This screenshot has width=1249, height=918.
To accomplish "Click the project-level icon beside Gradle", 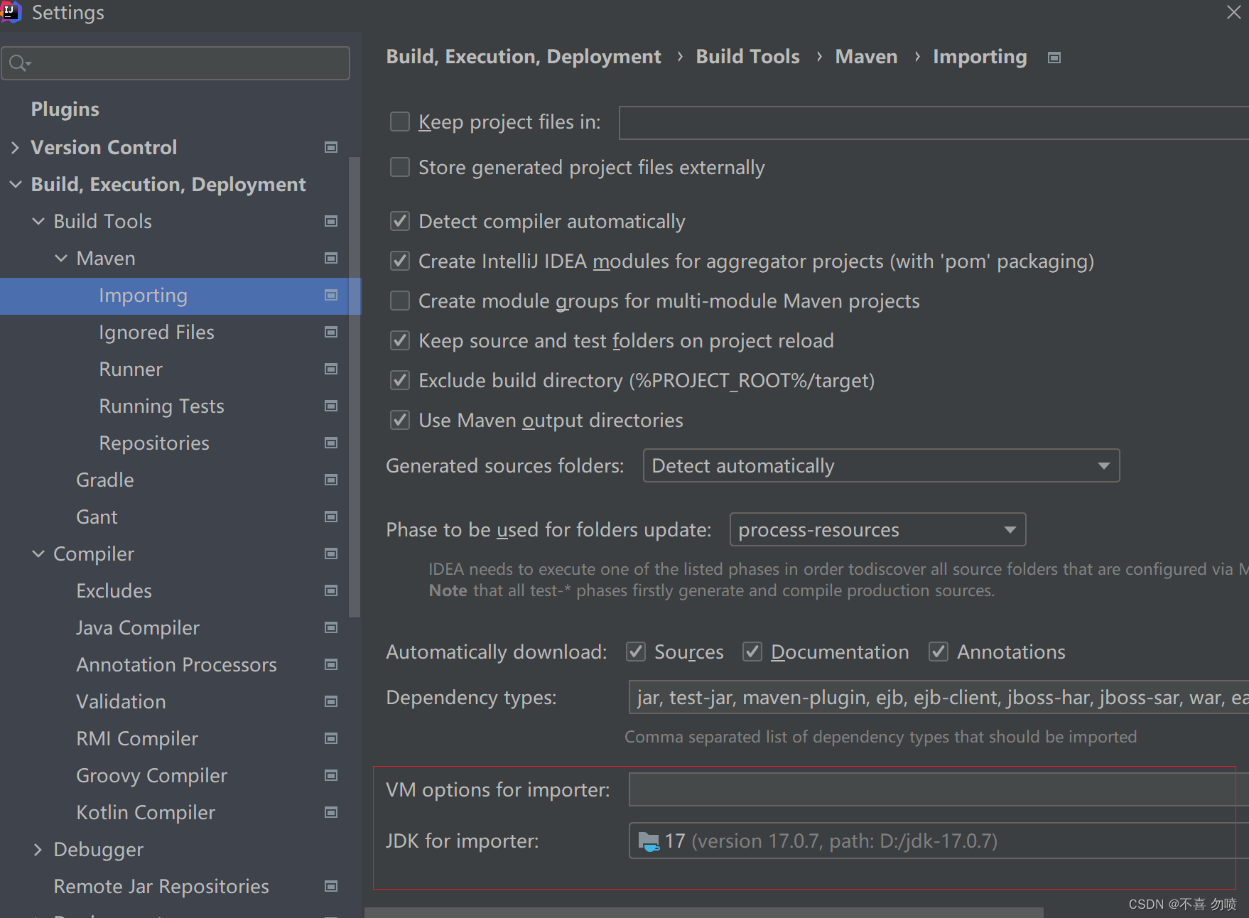I will pyautogui.click(x=331, y=480).
